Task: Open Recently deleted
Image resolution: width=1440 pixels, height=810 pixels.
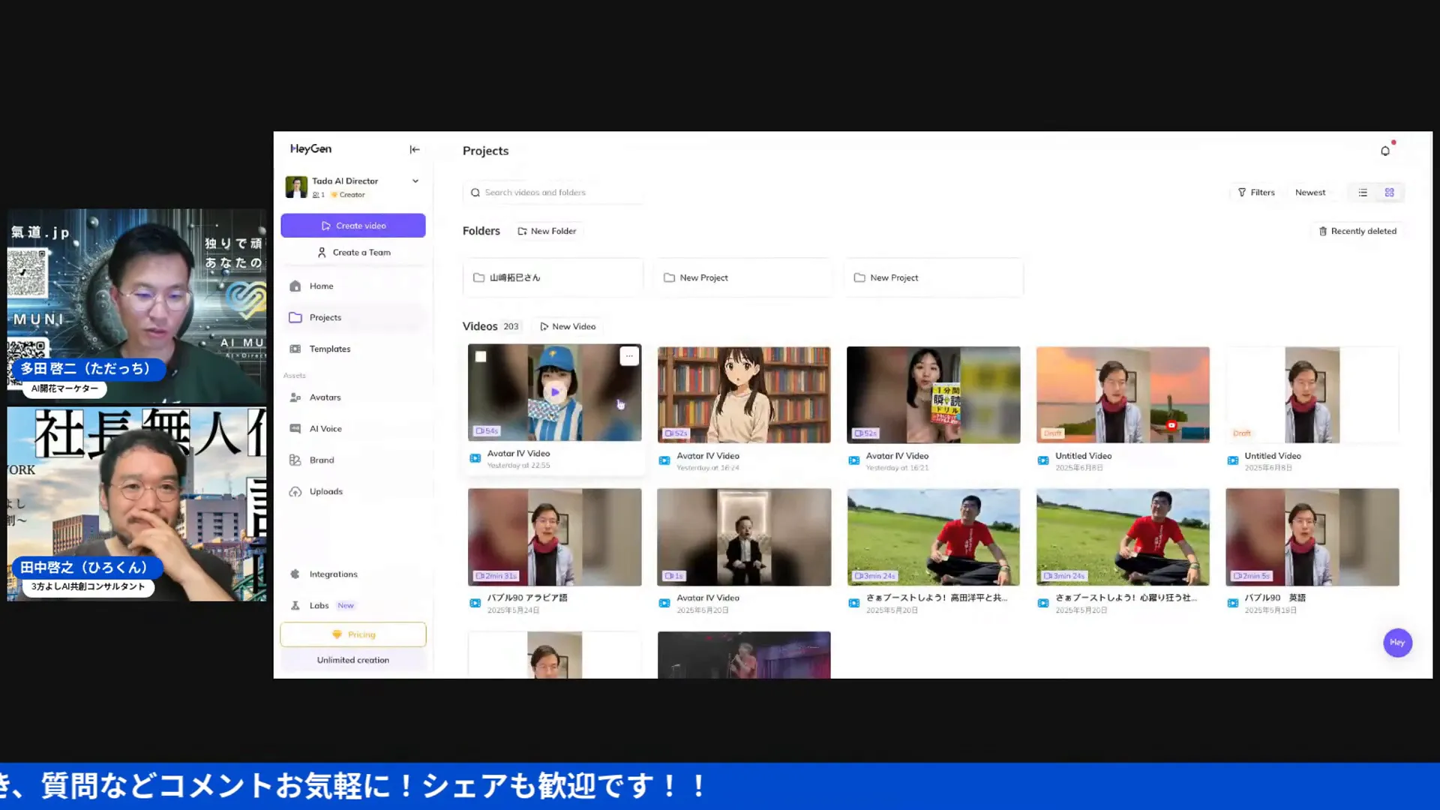Action: (1357, 231)
